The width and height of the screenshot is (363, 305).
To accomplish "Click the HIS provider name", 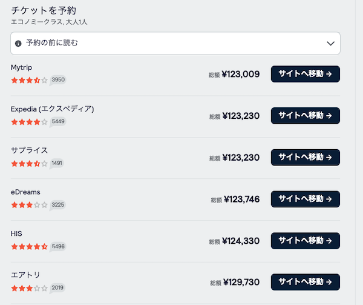I will click(x=17, y=234).
